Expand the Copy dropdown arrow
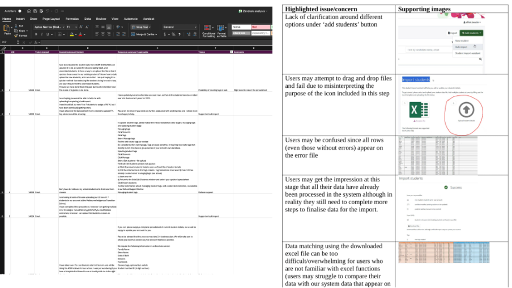The height and width of the screenshot is (288, 512). pyautogui.click(x=26, y=31)
